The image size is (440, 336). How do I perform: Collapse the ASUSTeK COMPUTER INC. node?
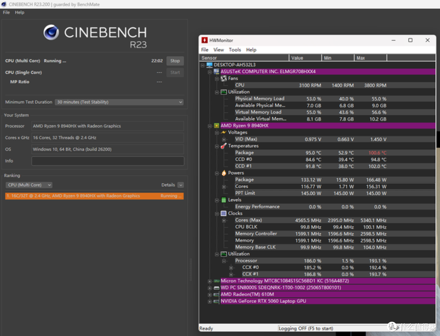210,72
